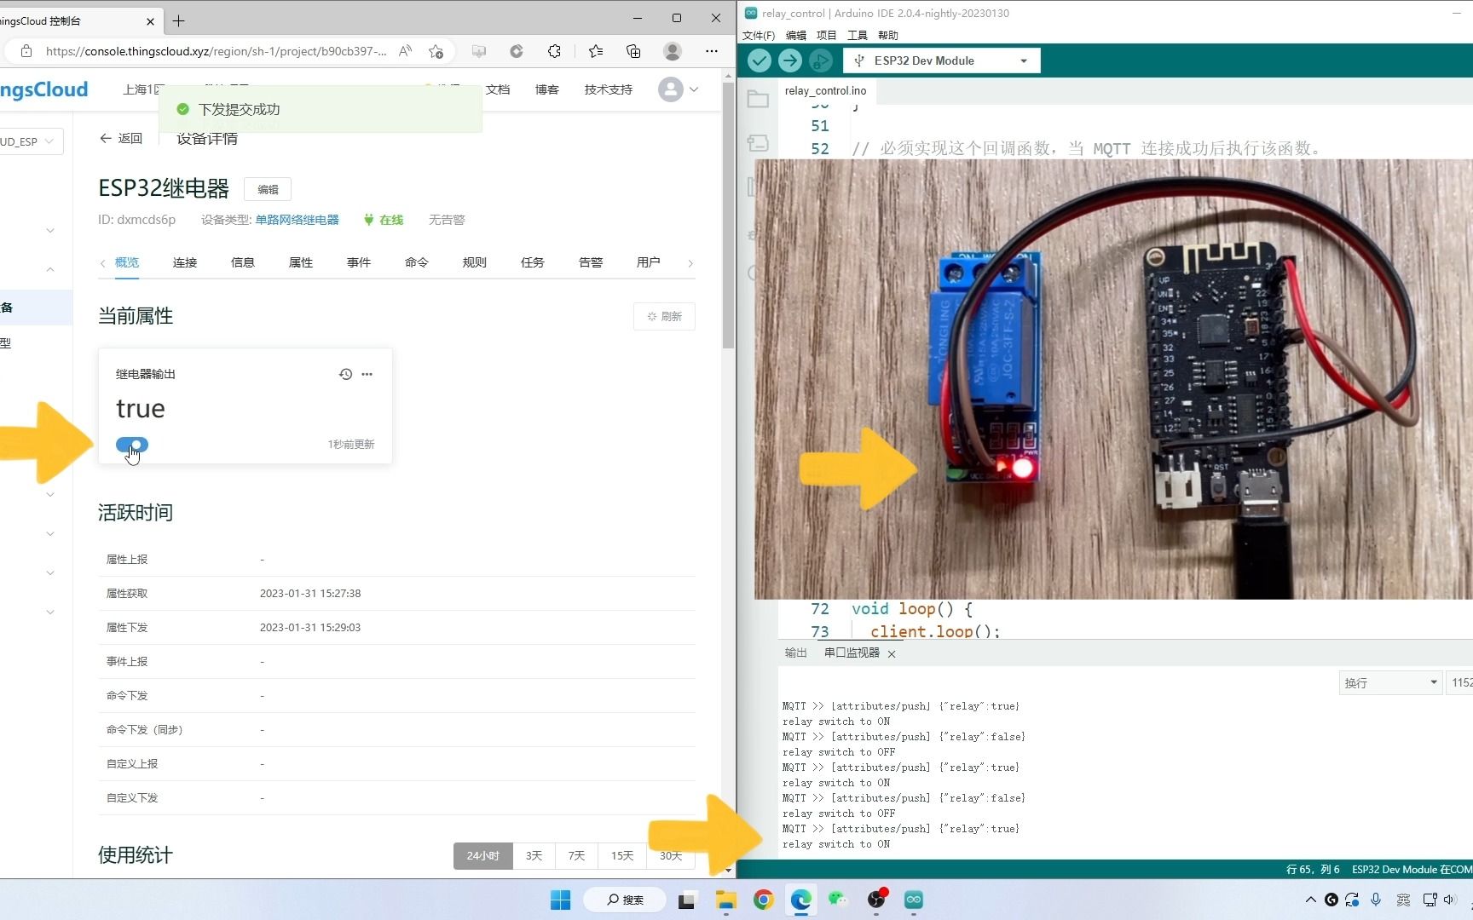Open more options (...) on the relay card

367,374
